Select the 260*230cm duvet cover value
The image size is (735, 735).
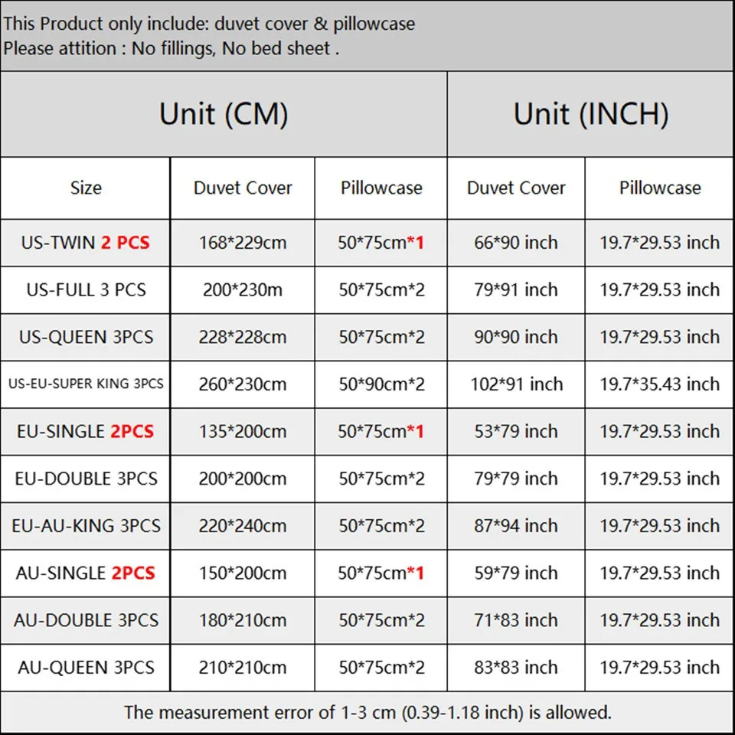pos(242,384)
